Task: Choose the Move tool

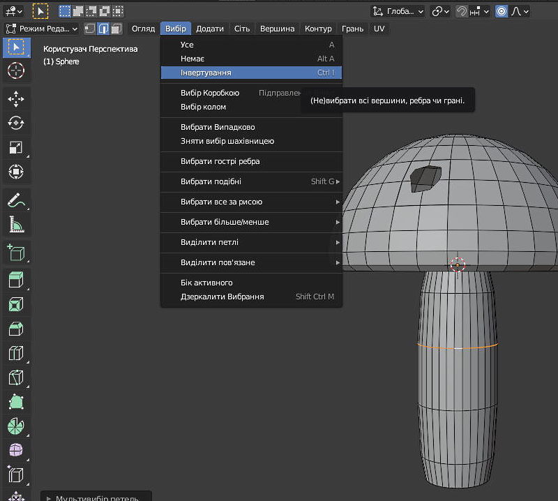Action: click(16, 99)
